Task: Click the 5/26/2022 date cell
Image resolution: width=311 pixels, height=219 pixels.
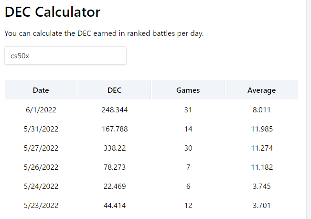Action: (41, 167)
